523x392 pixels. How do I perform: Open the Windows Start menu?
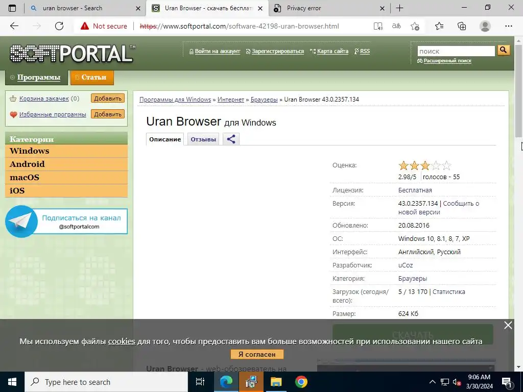click(12, 382)
